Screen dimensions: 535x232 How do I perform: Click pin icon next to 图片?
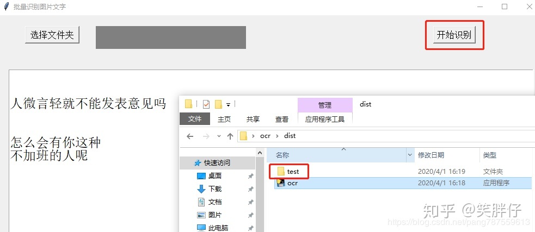point(250,215)
